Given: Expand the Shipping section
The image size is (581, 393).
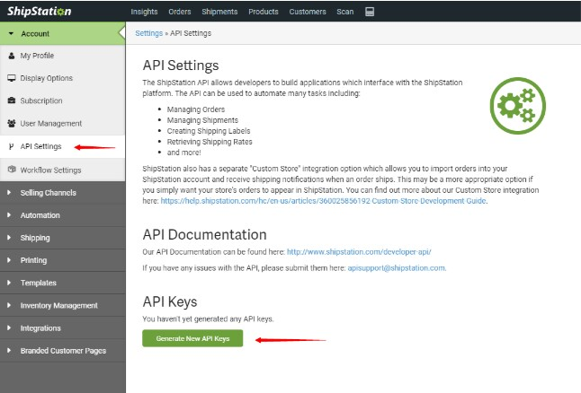Looking at the screenshot, I should [63, 238].
